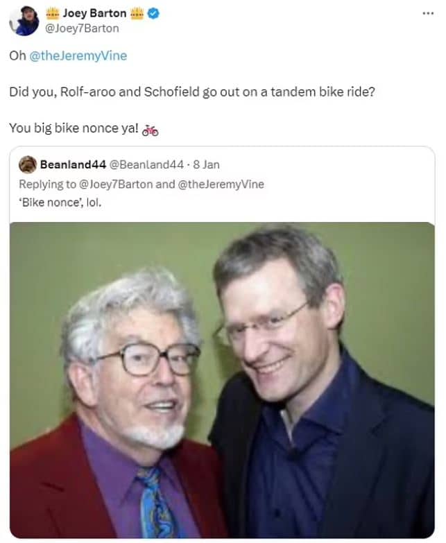Image resolution: width=446 pixels, height=543 pixels.
Task: Click the crown emoji before Joey Barton
Action: 53,13
